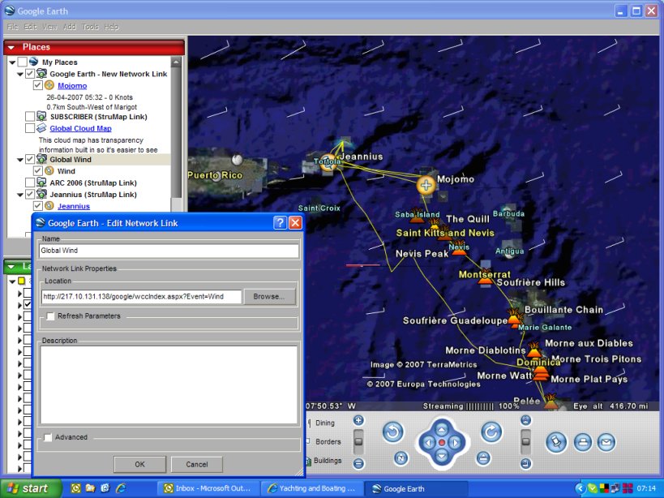This screenshot has width=664, height=498.
Task: Enable the Refresh Parameters checkbox
Action: pyautogui.click(x=50, y=316)
